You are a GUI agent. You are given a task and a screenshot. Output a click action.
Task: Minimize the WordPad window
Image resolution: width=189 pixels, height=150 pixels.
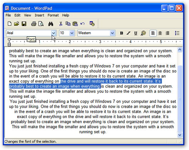164,8
